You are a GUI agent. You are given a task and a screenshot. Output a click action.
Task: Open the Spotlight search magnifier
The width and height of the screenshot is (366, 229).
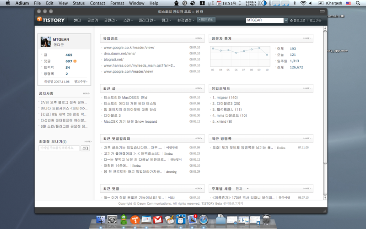click(x=358, y=3)
